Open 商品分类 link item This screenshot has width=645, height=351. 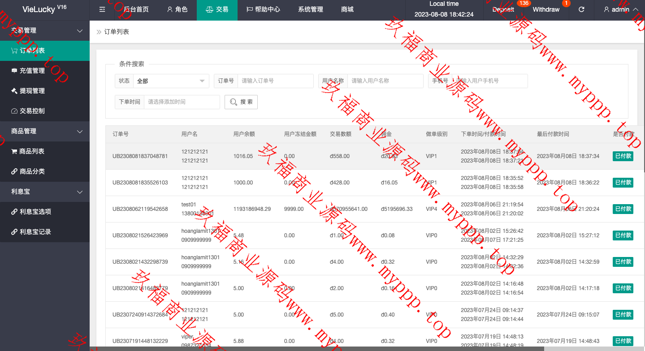(x=45, y=171)
